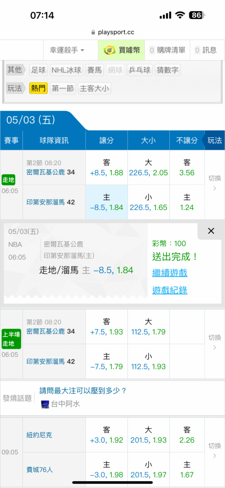Open the 幸運殺手 user dropdown

(x=67, y=50)
